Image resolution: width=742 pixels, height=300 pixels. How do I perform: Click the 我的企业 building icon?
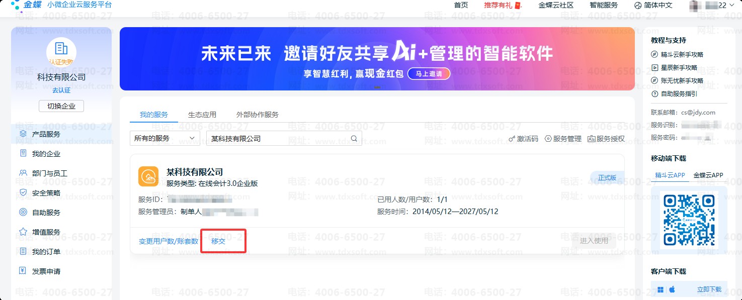[x=23, y=153]
